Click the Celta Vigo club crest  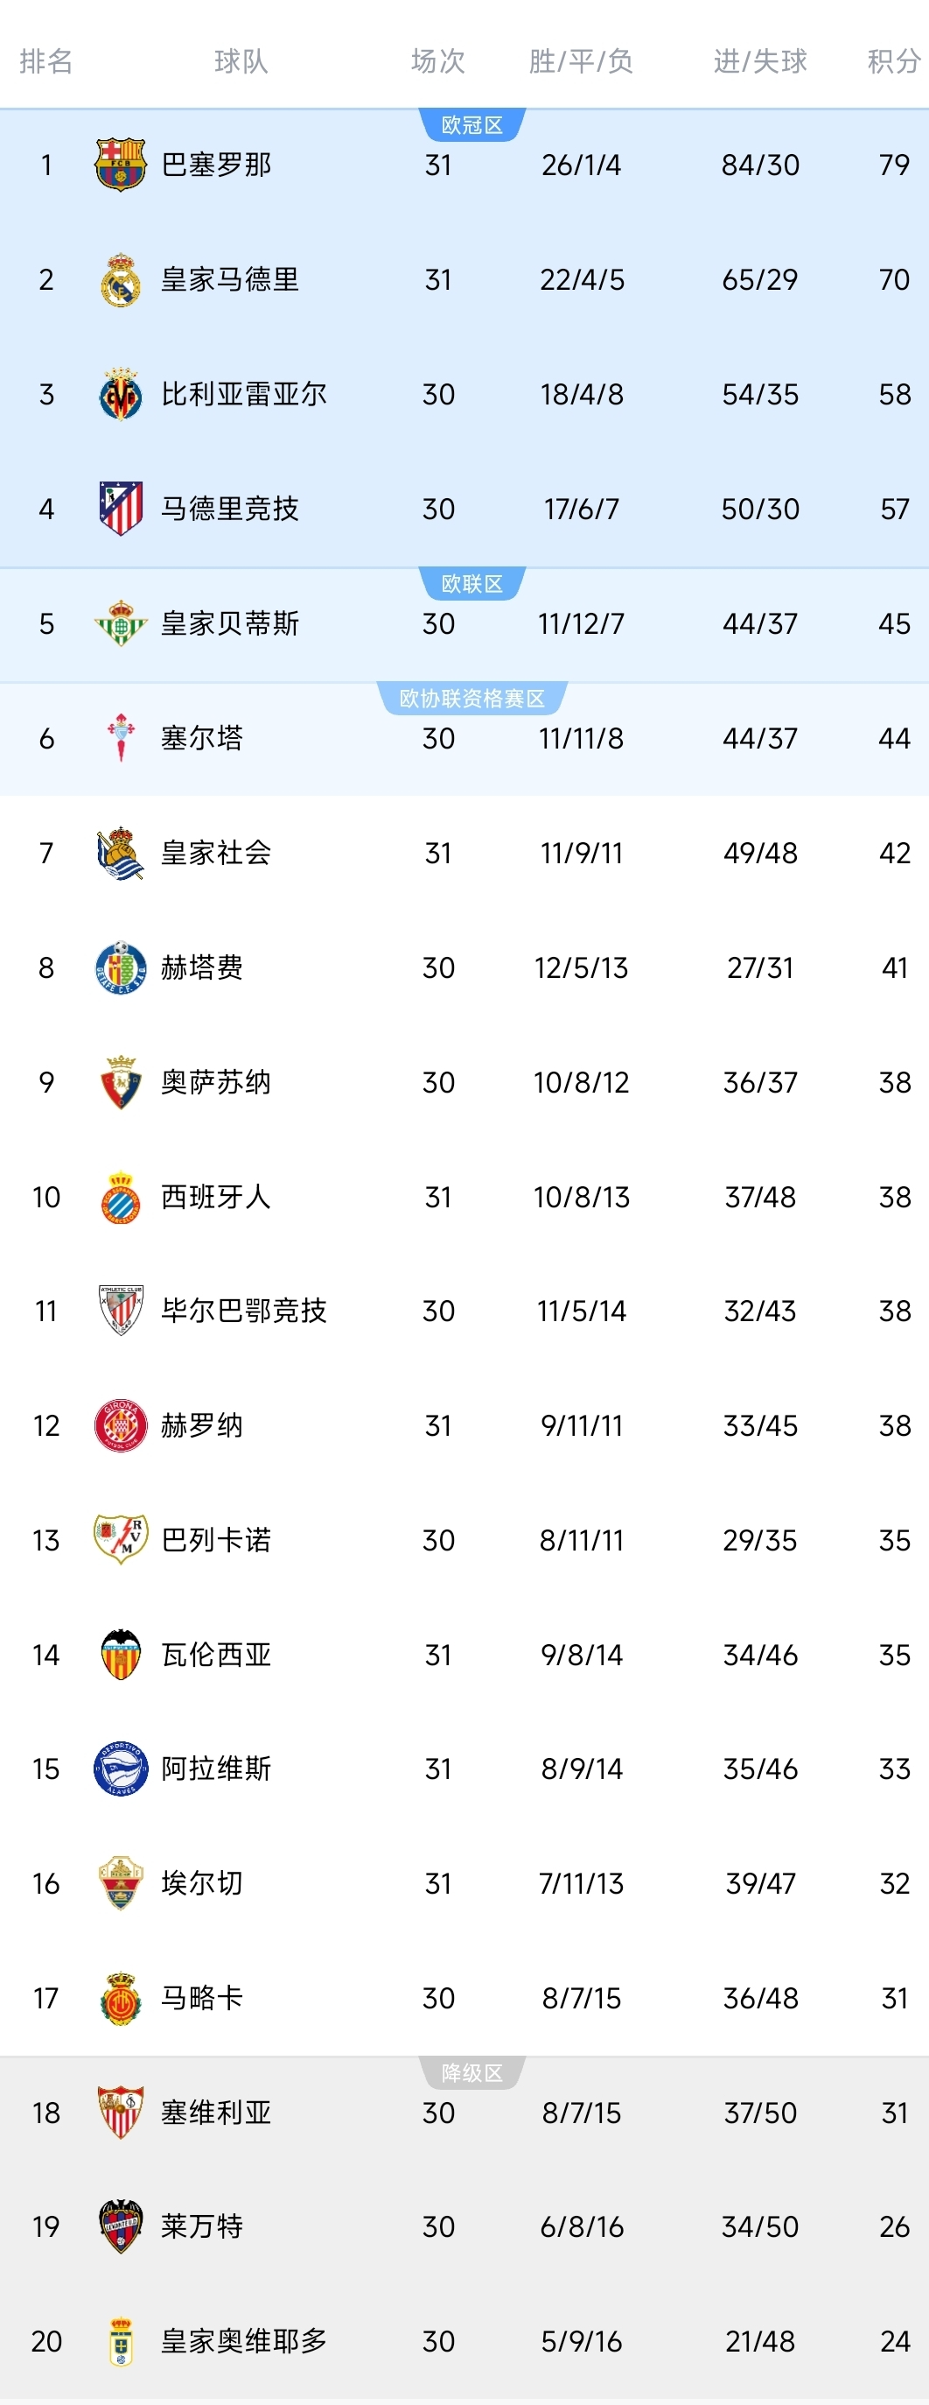119,737
